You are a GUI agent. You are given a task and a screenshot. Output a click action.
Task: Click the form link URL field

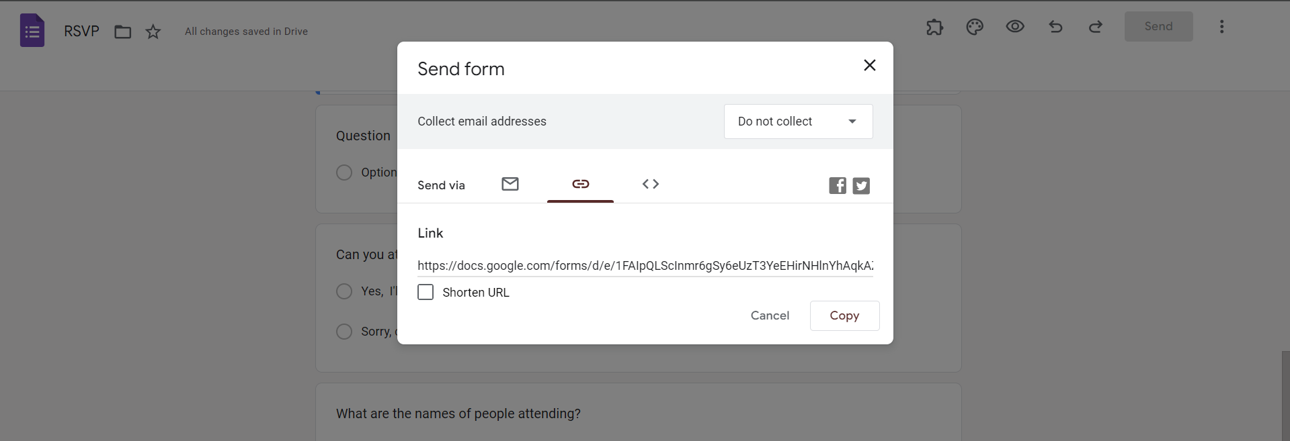645,266
